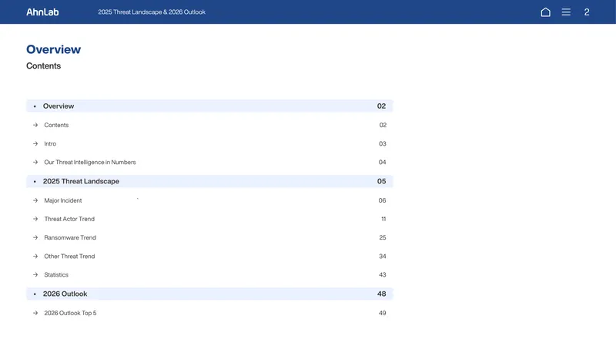Click the header title 2025 Threat Landscape & 2026 Outlook
Screen dimensions: 616x346
[152, 12]
